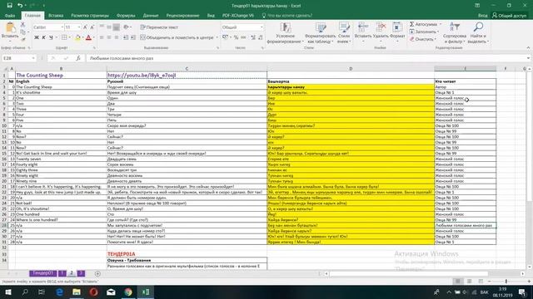533x299 pixels.
Task: Apply red font color A
Action: (x=88, y=37)
